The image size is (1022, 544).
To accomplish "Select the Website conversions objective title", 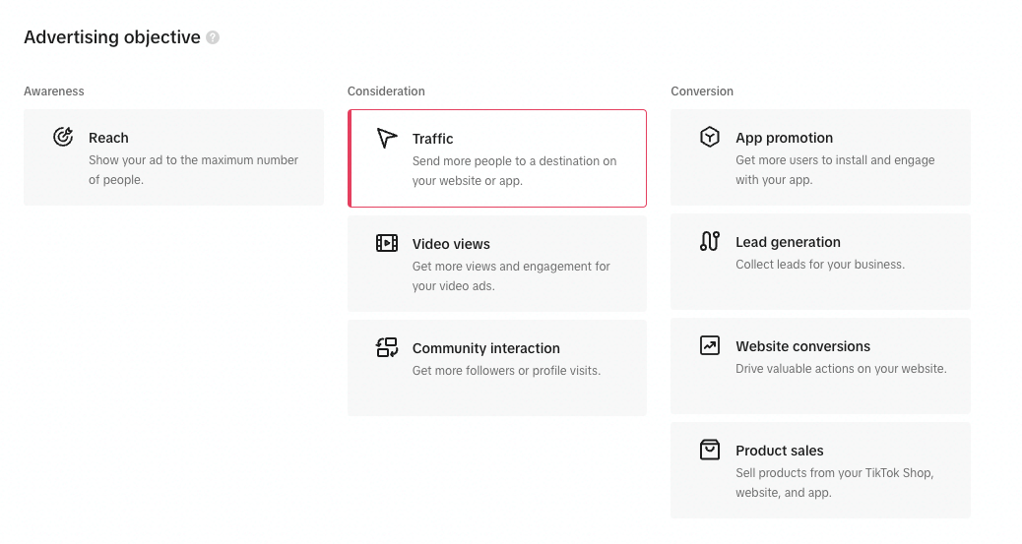I will click(x=803, y=346).
